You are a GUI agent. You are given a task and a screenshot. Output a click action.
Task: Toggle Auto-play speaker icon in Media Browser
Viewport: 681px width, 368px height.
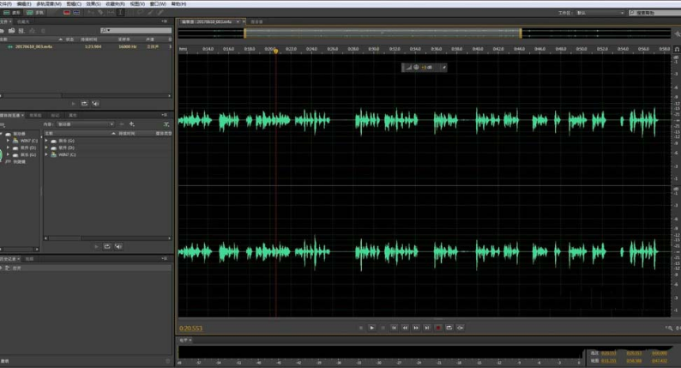pyautogui.click(x=118, y=246)
